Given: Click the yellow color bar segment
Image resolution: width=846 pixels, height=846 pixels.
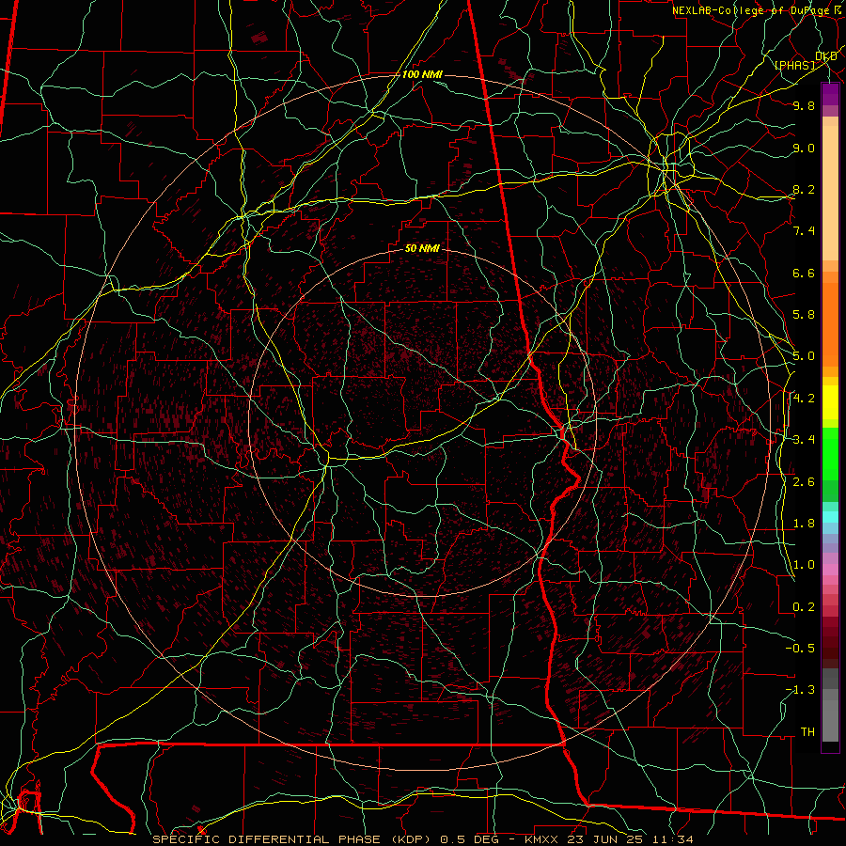Looking at the screenshot, I should (x=830, y=402).
